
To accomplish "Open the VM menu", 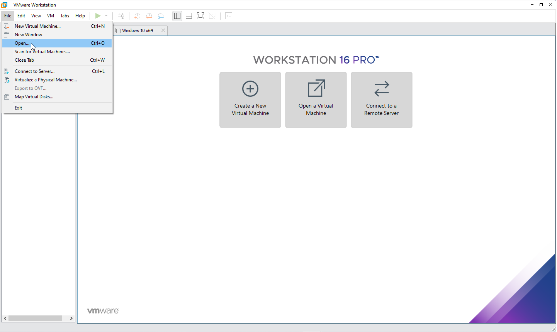I will (x=51, y=16).
